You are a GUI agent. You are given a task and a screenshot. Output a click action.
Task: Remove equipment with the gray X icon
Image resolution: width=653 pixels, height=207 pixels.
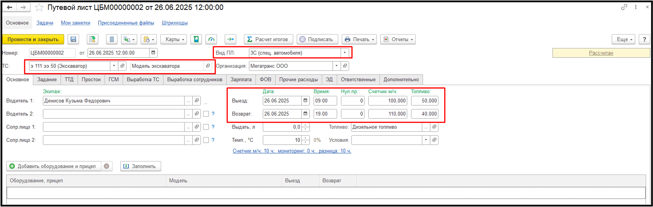tap(107, 166)
